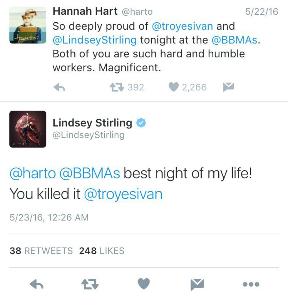Send Hannah Hart's tweet via direct message

point(229,87)
